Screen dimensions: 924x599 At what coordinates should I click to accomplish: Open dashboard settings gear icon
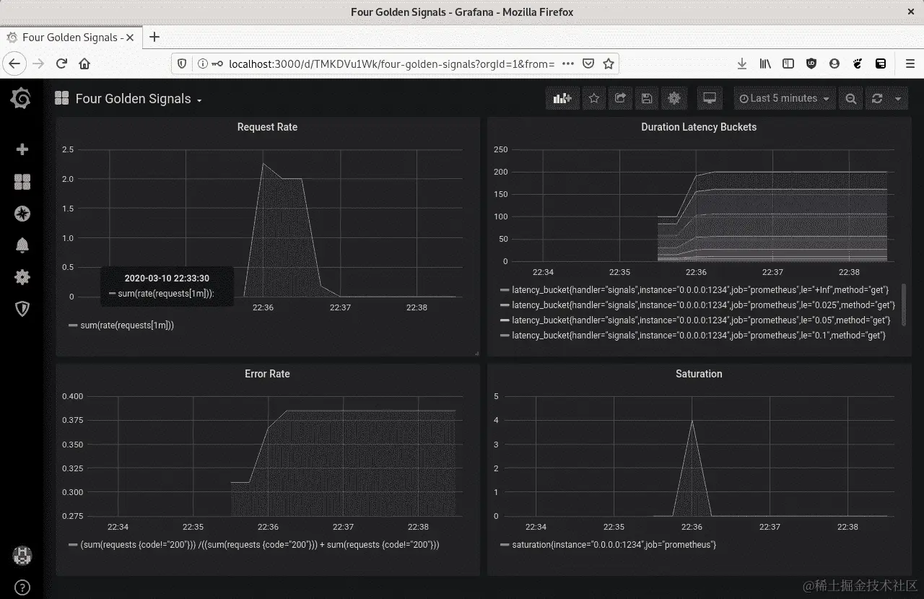[674, 99]
